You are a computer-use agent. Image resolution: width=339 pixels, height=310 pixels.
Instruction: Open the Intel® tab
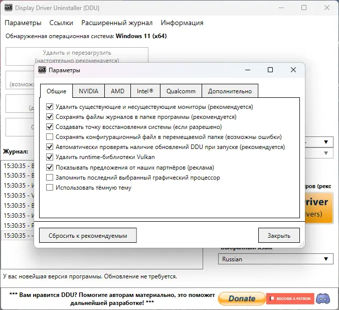[x=145, y=91]
